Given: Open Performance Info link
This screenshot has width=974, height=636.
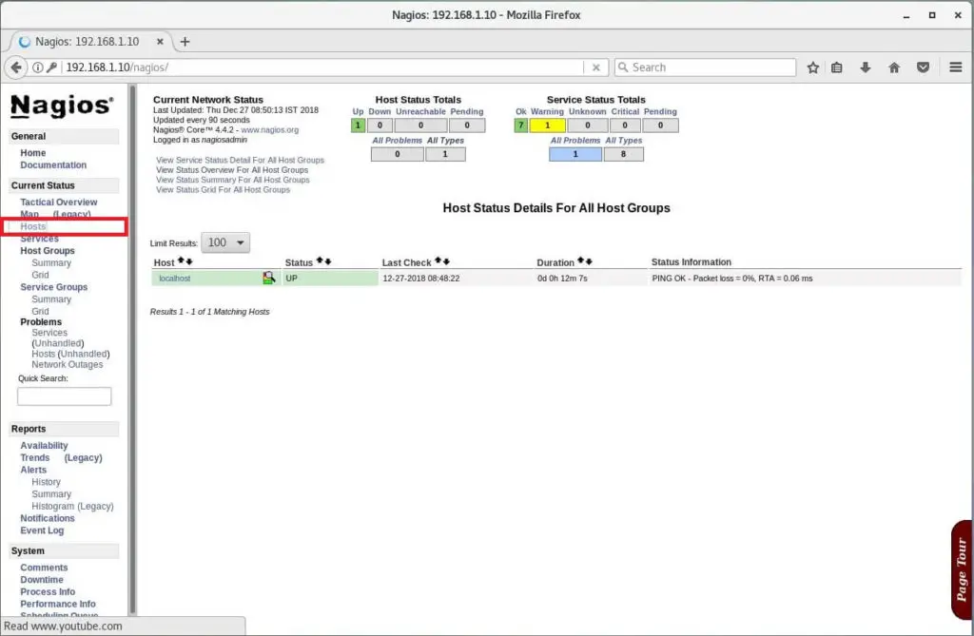Looking at the screenshot, I should 58,605.
